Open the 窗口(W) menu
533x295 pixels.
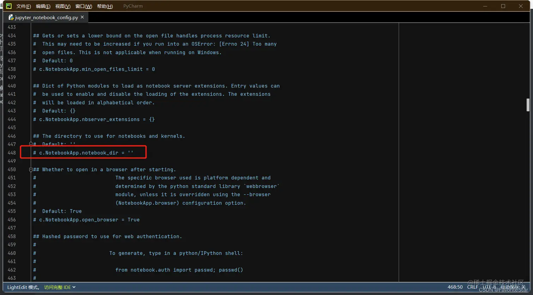point(84,6)
